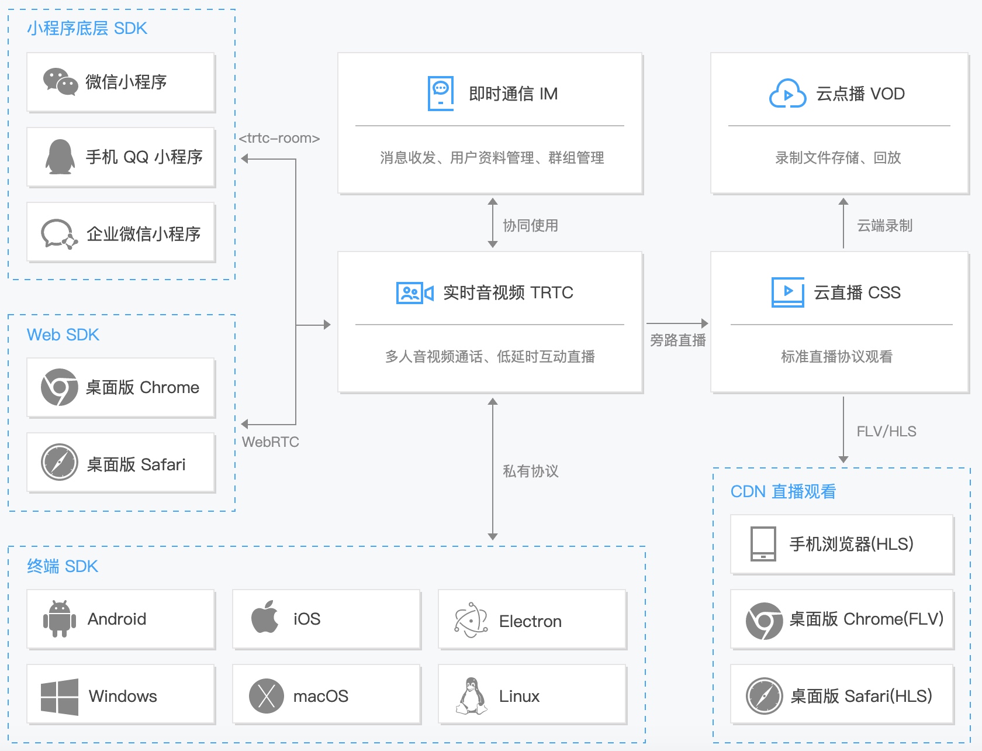Click the 消息收发、用户资料管理、群组管理 description
Screen dimensions: 982x751
point(492,158)
